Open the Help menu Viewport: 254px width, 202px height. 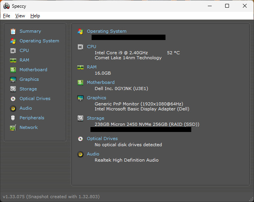(35, 16)
